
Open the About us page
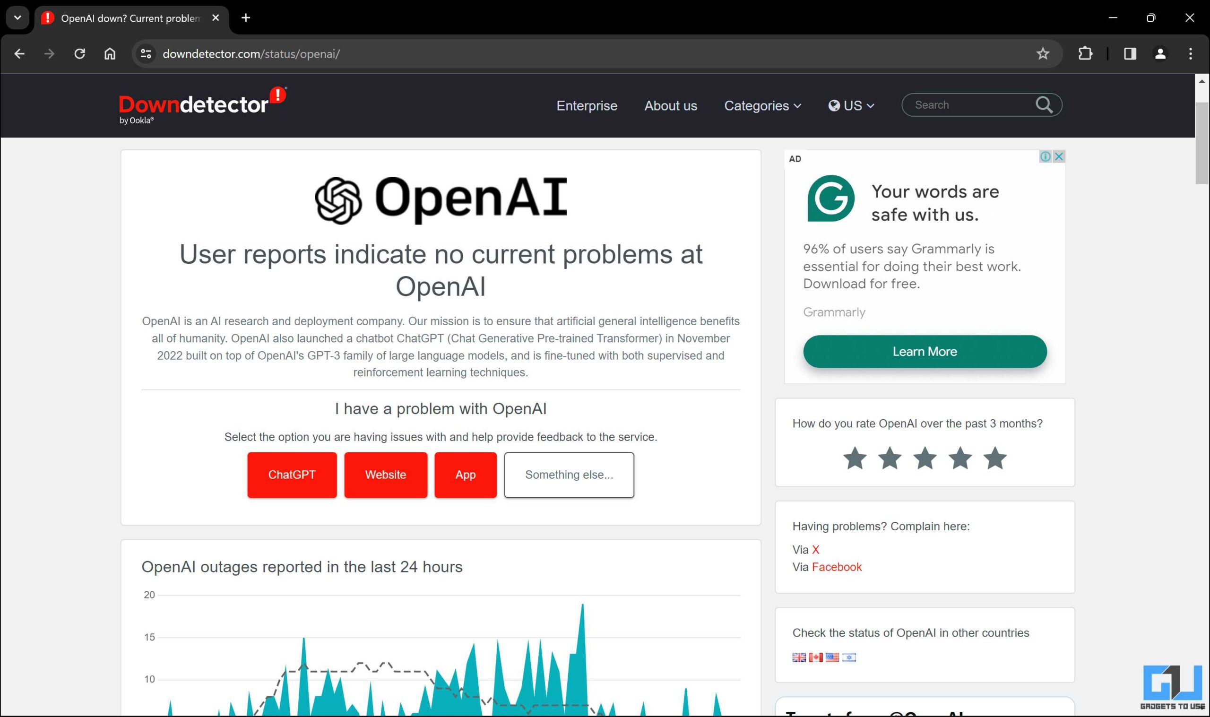click(670, 106)
